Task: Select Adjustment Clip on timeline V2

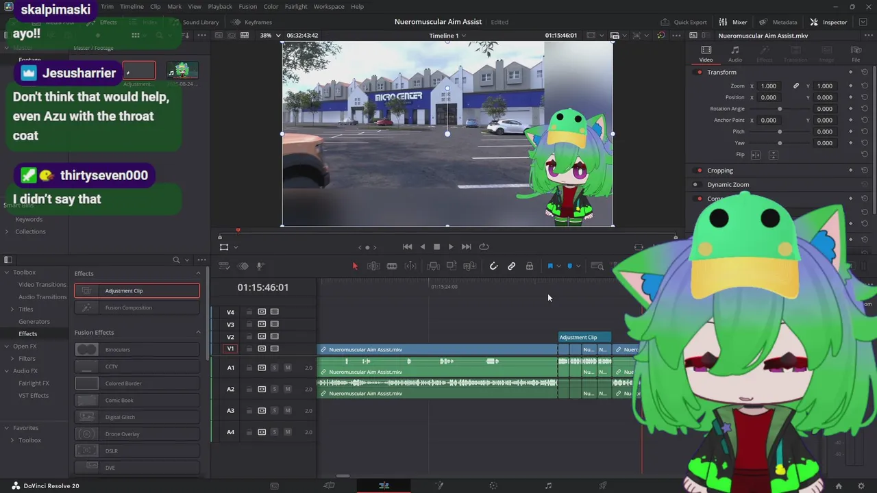Action: point(584,337)
